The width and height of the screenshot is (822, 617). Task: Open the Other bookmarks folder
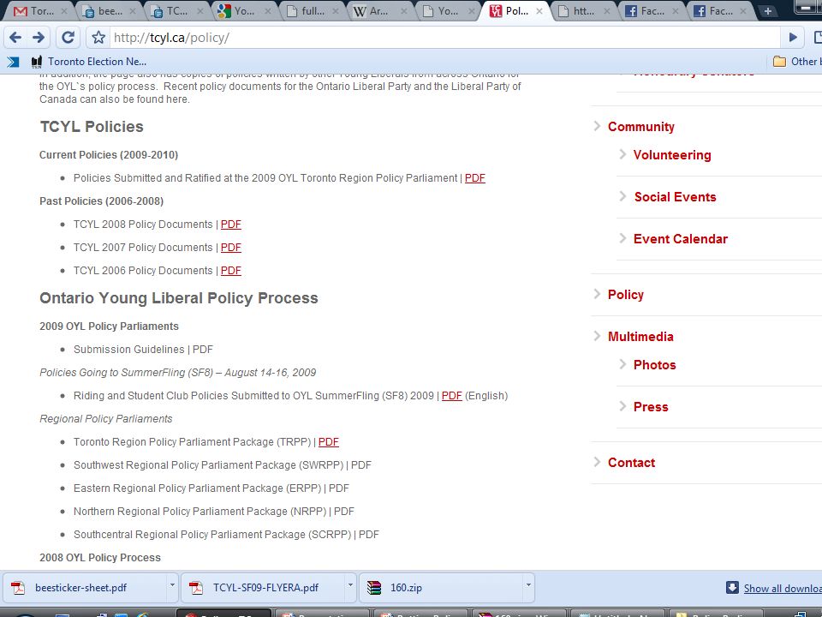coord(797,62)
